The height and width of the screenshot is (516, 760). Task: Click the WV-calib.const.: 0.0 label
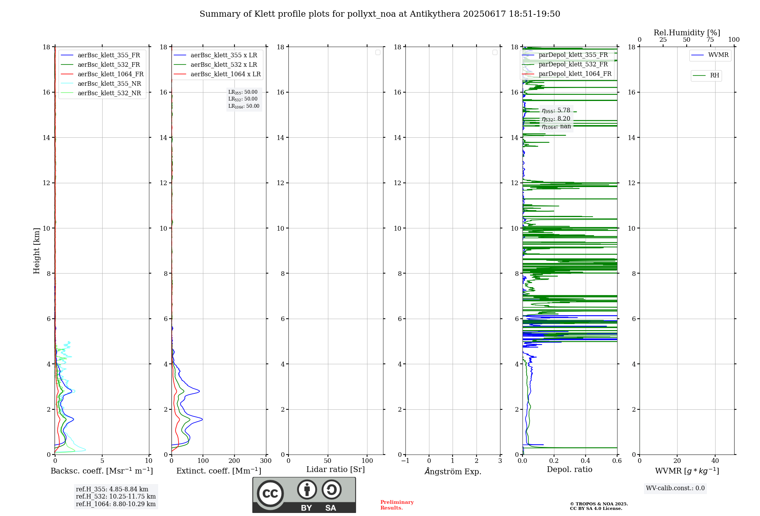[675, 488]
